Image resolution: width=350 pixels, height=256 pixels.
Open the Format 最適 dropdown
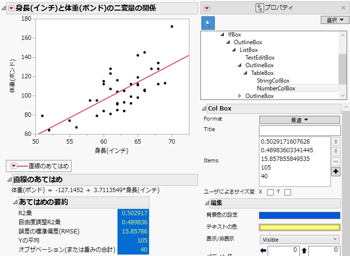(299, 120)
